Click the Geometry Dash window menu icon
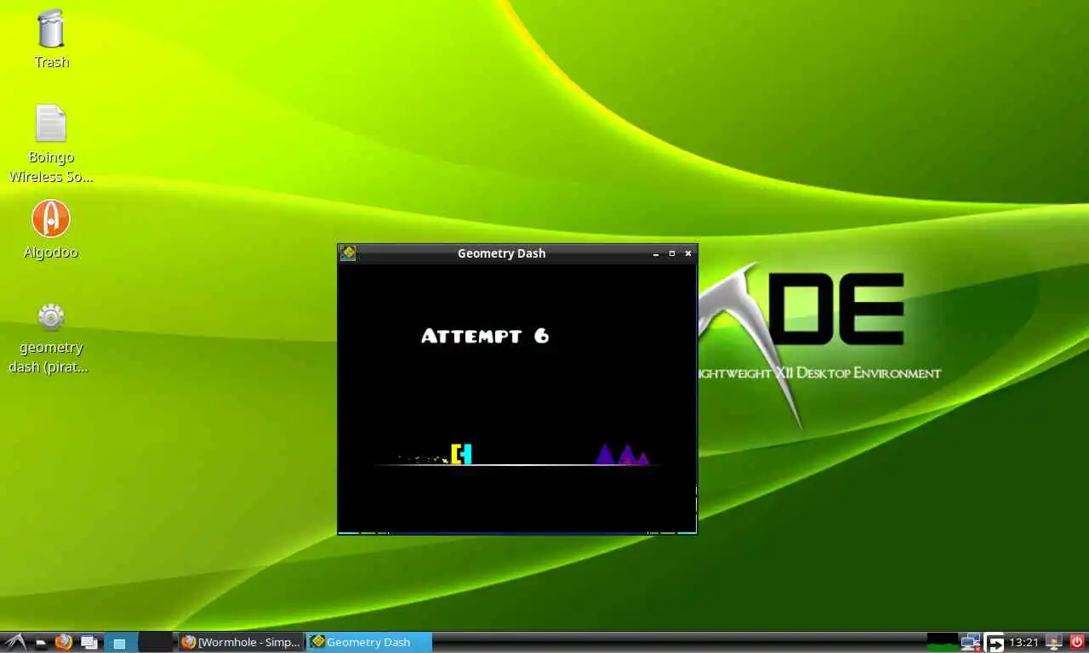The width and height of the screenshot is (1089, 653). pos(348,253)
